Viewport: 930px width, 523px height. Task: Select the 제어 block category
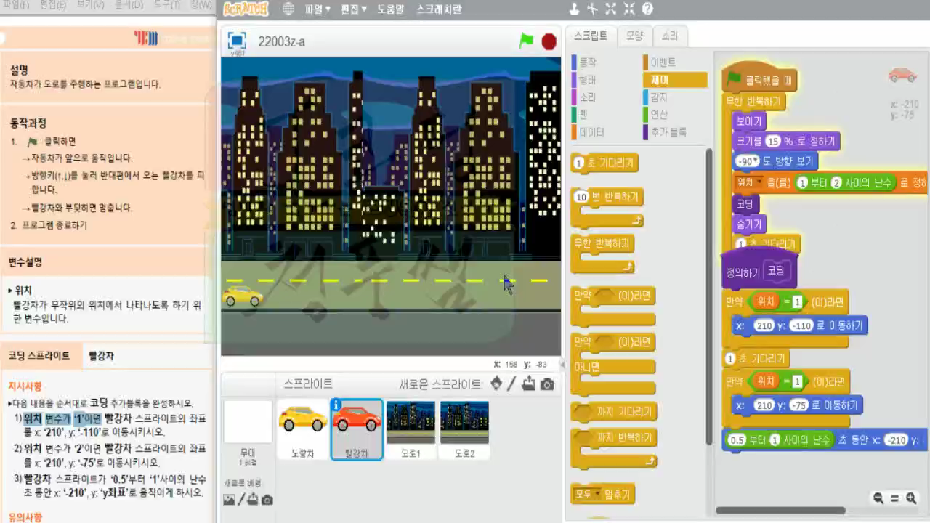tap(675, 80)
